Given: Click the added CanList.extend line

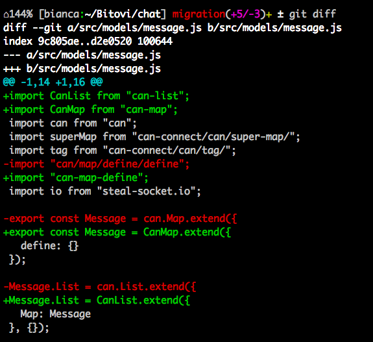Looking at the screenshot, I should [x=97, y=300].
